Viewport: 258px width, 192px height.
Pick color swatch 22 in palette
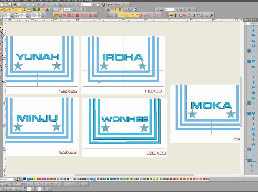[94, 179]
